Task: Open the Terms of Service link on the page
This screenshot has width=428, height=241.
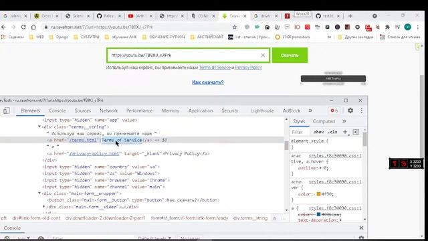Action: 215,68
